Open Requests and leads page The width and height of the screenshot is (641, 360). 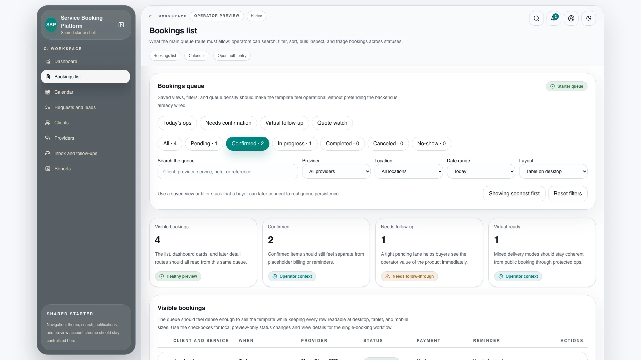85,107
